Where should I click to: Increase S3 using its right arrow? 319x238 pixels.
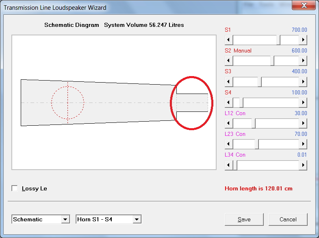point(303,82)
